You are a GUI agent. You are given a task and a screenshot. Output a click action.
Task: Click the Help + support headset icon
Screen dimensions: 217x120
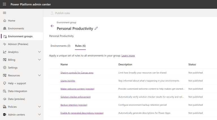point(5,83)
